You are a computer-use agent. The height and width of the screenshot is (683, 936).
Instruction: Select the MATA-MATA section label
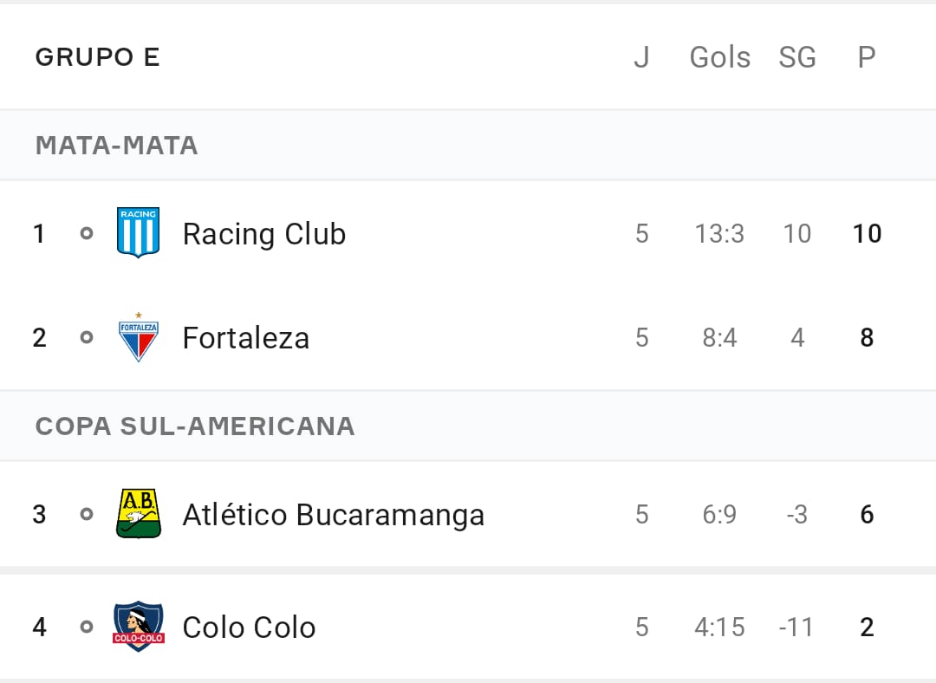116,146
